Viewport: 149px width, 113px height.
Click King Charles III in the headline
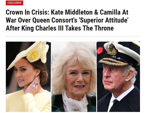point(42,28)
